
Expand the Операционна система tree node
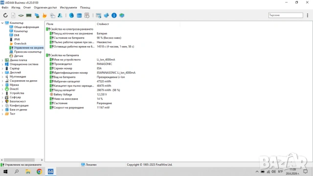[x=2, y=64]
